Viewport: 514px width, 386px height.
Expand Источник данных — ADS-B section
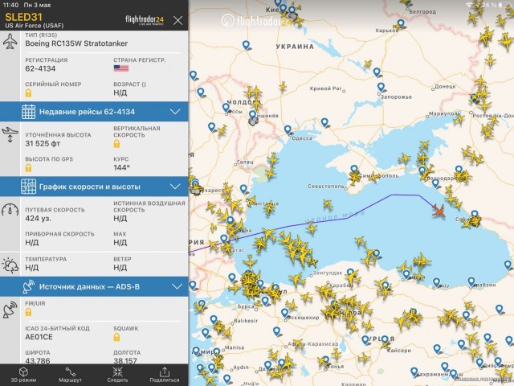click(x=94, y=286)
